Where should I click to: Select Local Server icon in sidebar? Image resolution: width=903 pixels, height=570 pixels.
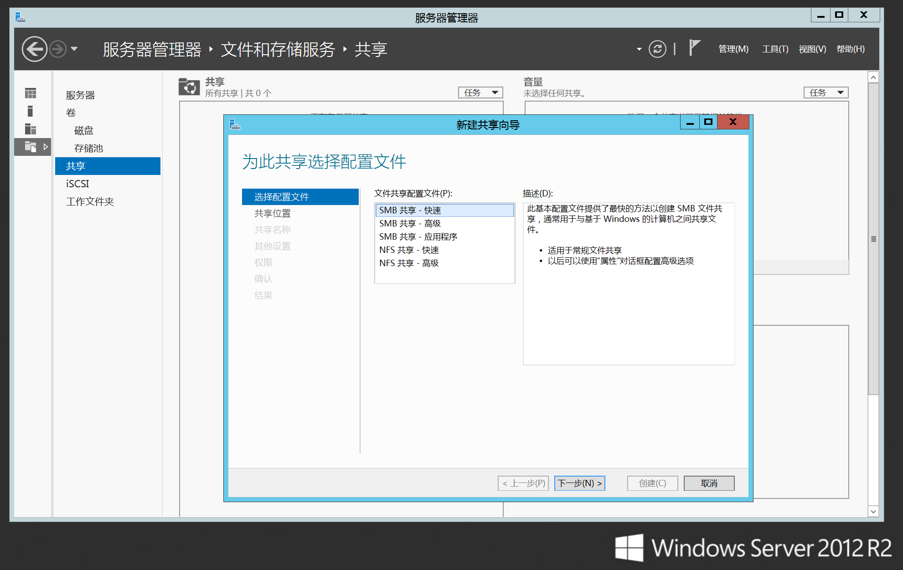[31, 111]
